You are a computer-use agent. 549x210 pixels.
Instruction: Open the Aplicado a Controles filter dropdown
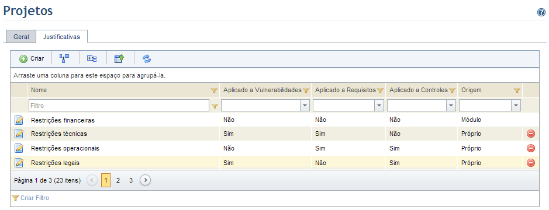point(451,105)
